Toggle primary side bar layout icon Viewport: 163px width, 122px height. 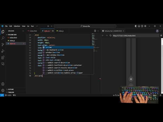pos(136,26)
